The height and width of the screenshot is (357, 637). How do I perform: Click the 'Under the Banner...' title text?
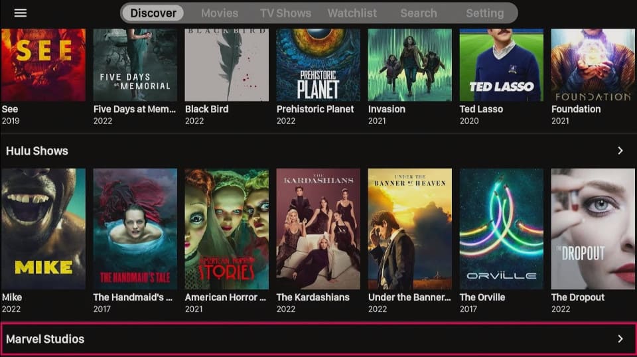point(409,297)
